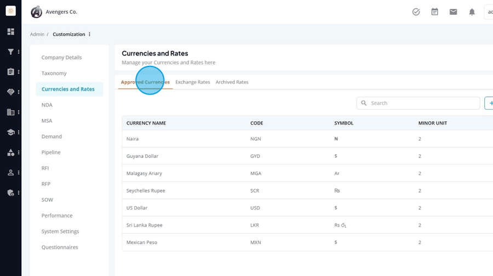Open MSA settings section
Image resolution: width=493 pixels, height=276 pixels.
coord(47,121)
